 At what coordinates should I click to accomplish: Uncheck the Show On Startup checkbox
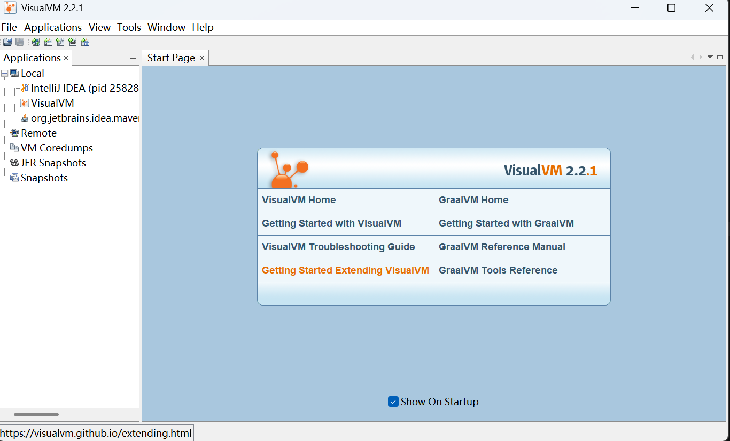393,402
